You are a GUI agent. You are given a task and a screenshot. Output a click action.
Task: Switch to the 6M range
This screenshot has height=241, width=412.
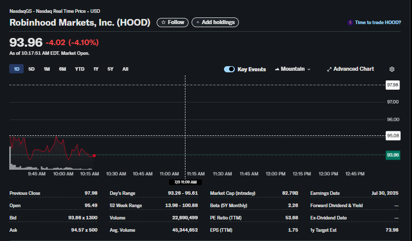point(63,69)
